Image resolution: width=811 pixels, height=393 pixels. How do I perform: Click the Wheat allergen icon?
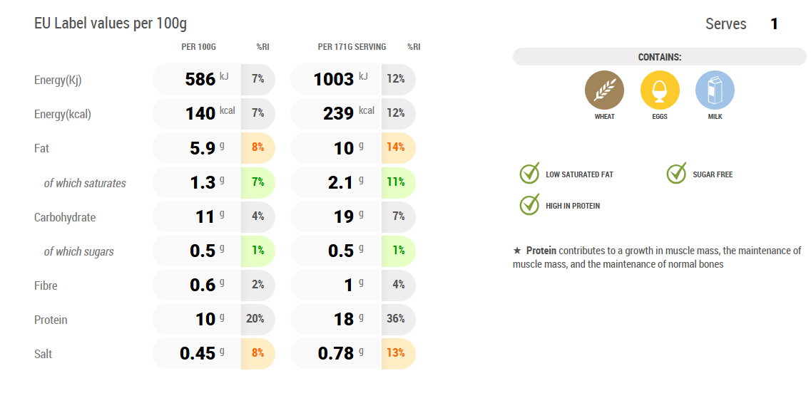[x=604, y=90]
